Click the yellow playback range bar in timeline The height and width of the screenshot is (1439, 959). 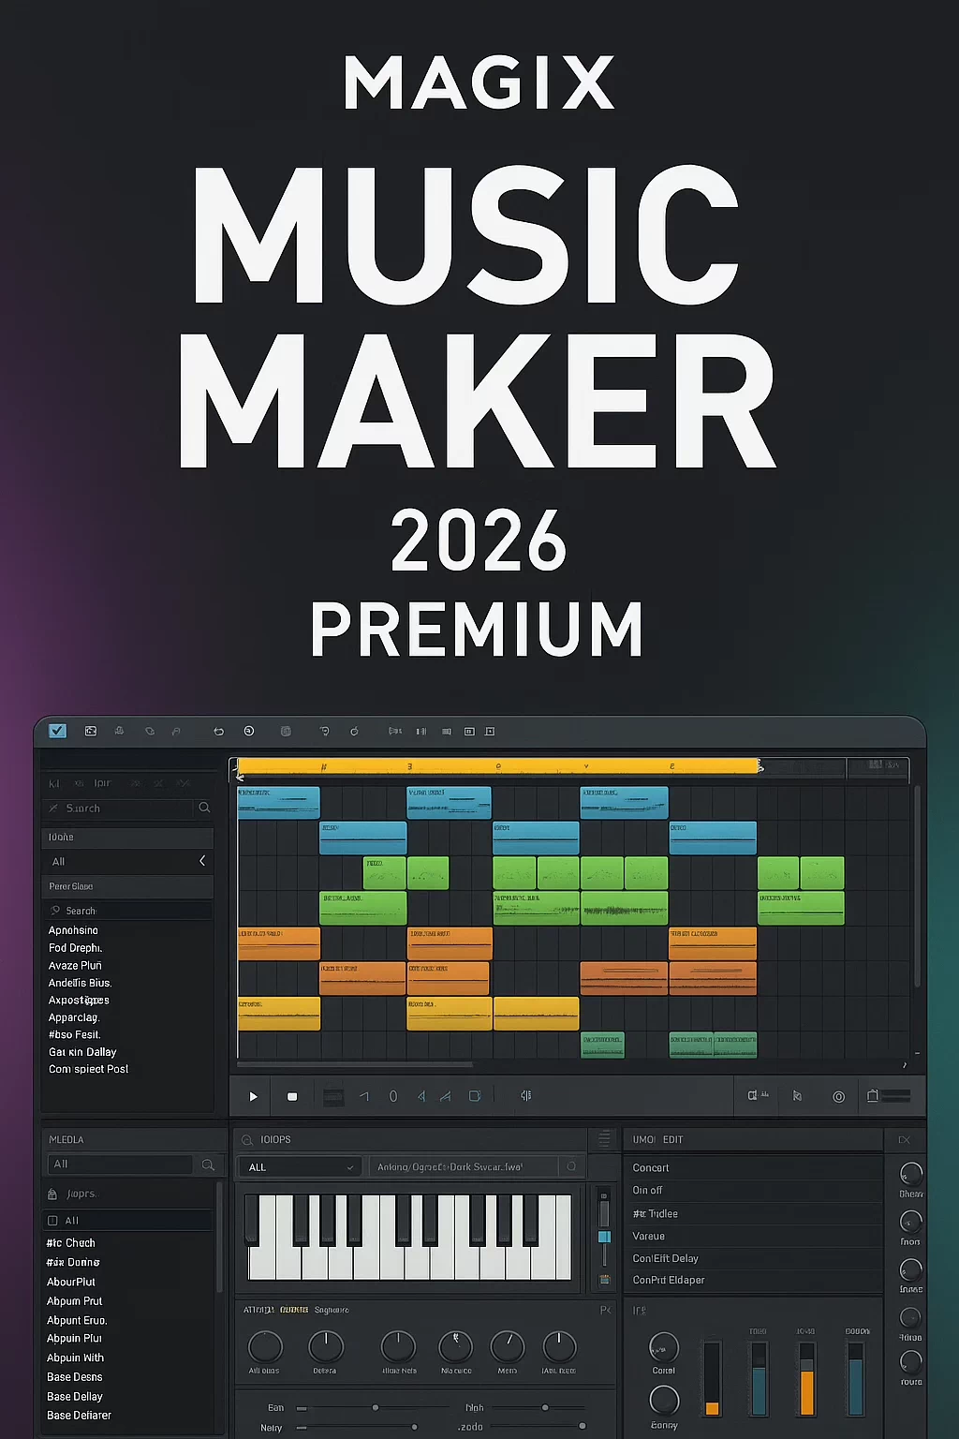click(x=498, y=766)
